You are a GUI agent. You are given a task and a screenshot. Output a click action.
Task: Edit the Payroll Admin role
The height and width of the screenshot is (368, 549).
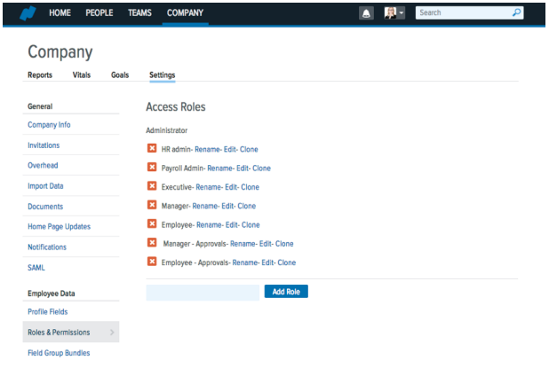pos(243,168)
